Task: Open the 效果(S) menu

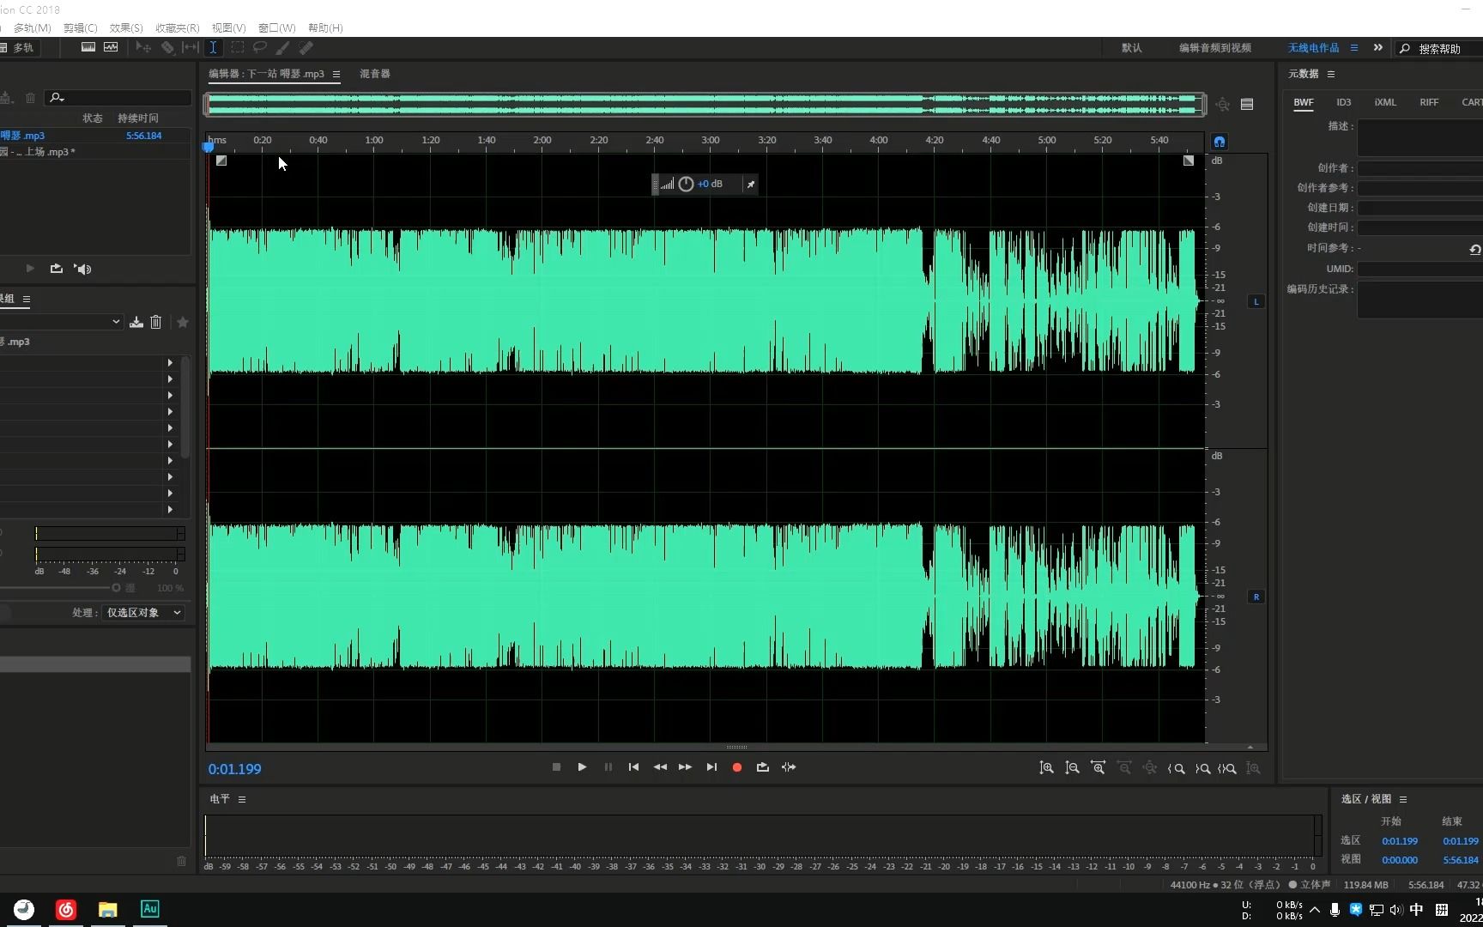Action: pyautogui.click(x=126, y=28)
